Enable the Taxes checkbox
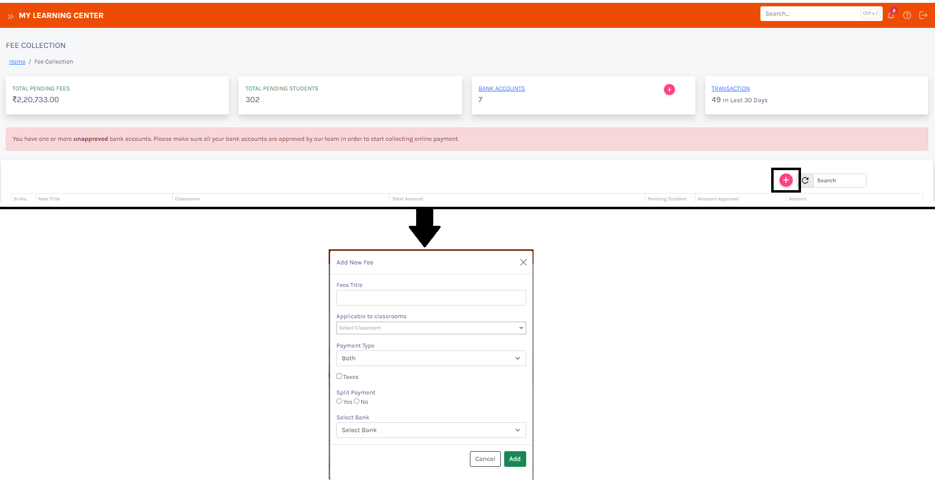Screen dimensions: 935x481 (339, 376)
